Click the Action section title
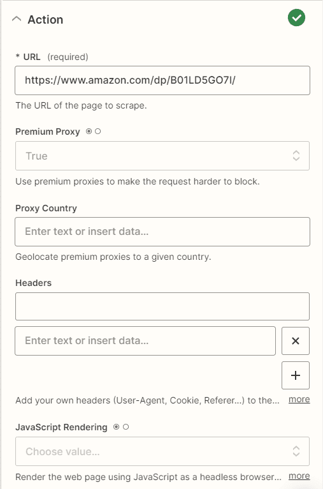The width and height of the screenshot is (323, 489). click(45, 20)
